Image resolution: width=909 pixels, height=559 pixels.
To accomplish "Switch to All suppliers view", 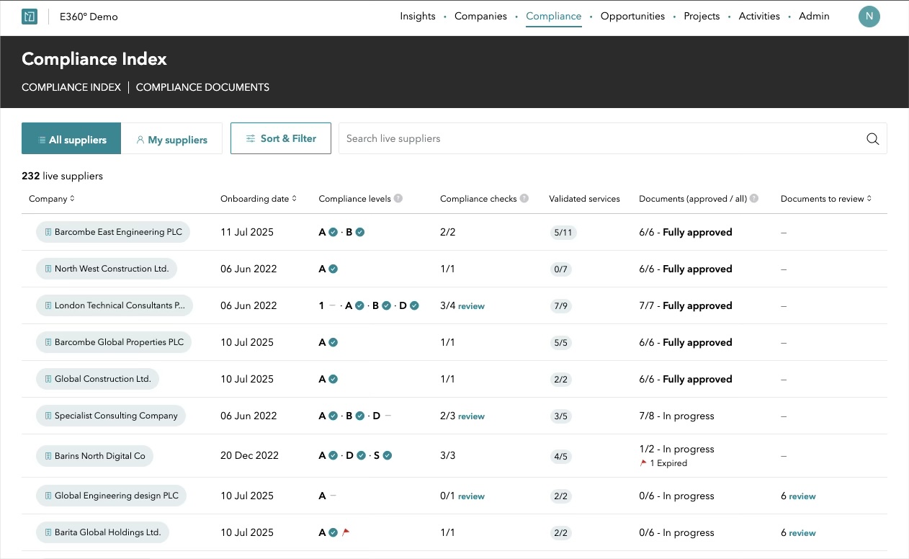I will [71, 138].
